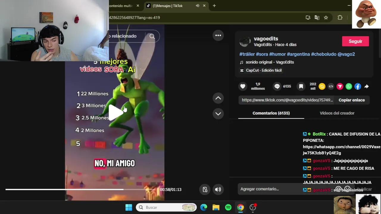Send to friends via red paper-plane icon
The height and width of the screenshot is (214, 381).
340,86
